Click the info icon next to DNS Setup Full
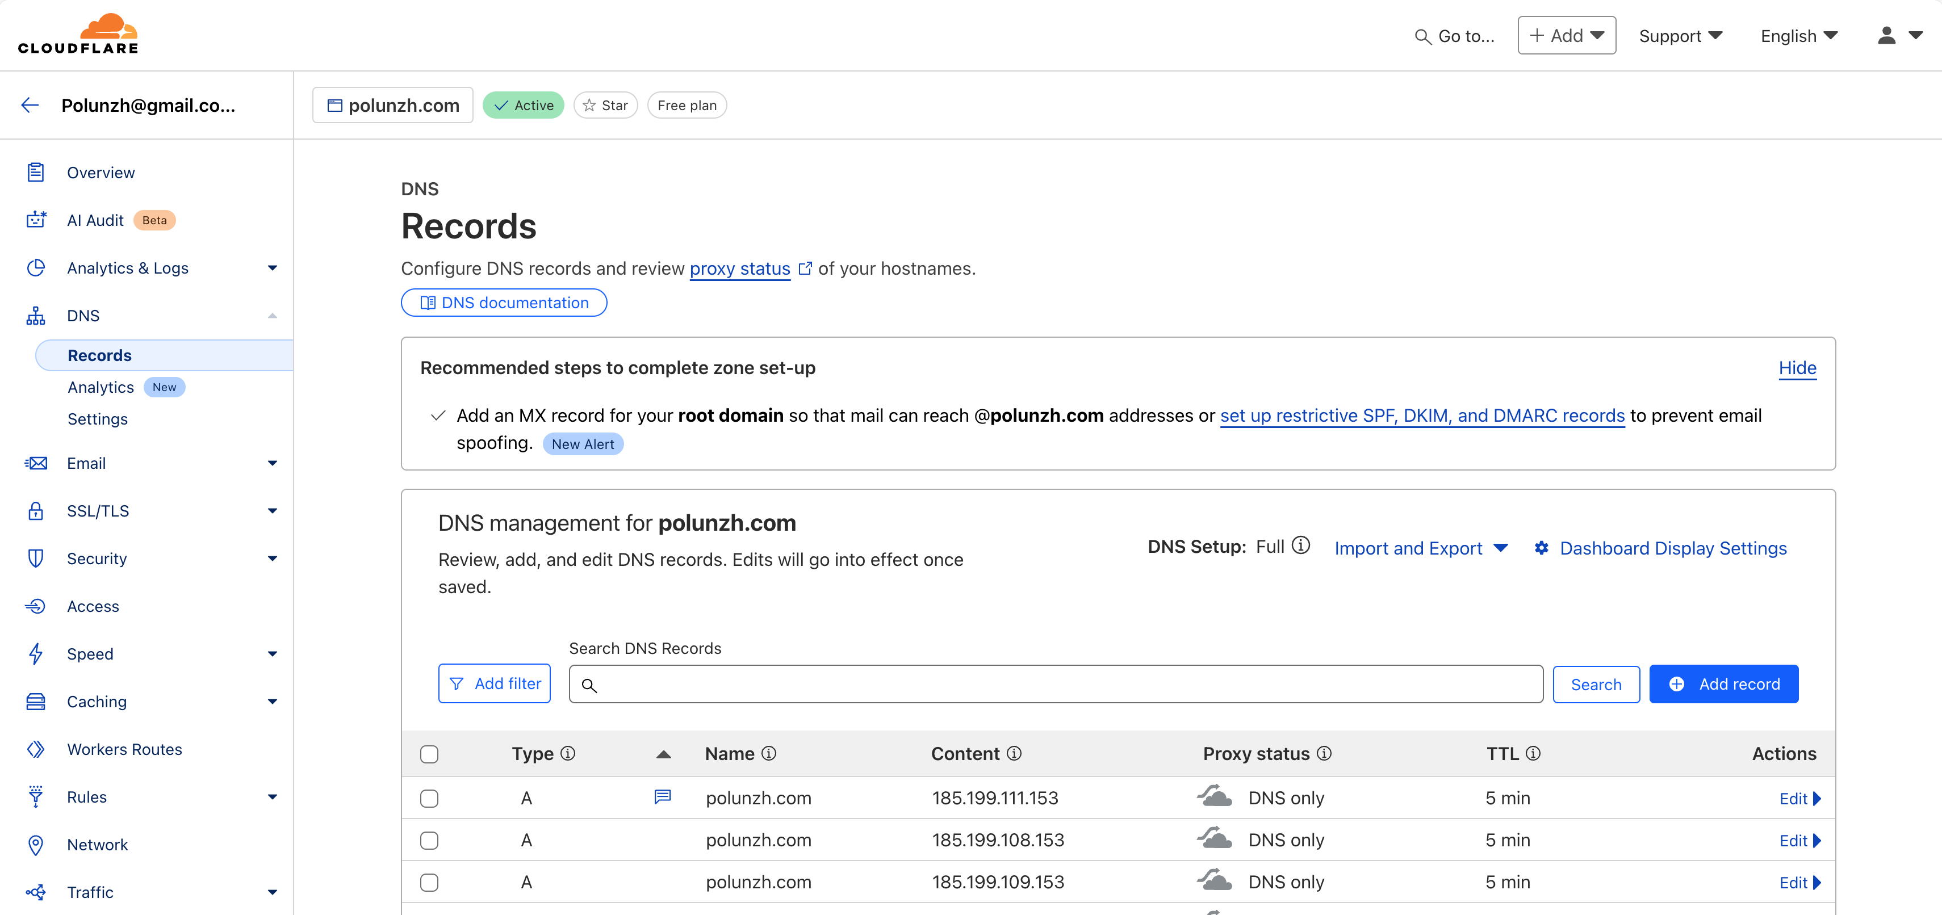The height and width of the screenshot is (915, 1942). click(x=1300, y=545)
